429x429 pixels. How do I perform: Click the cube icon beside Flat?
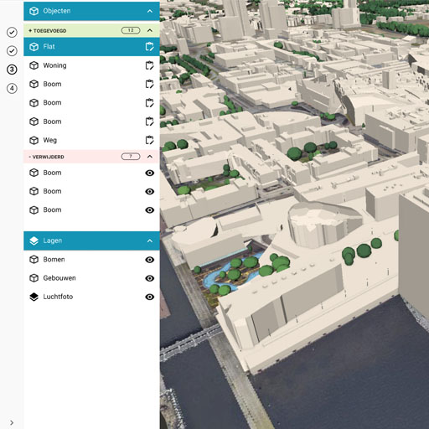tap(34, 47)
